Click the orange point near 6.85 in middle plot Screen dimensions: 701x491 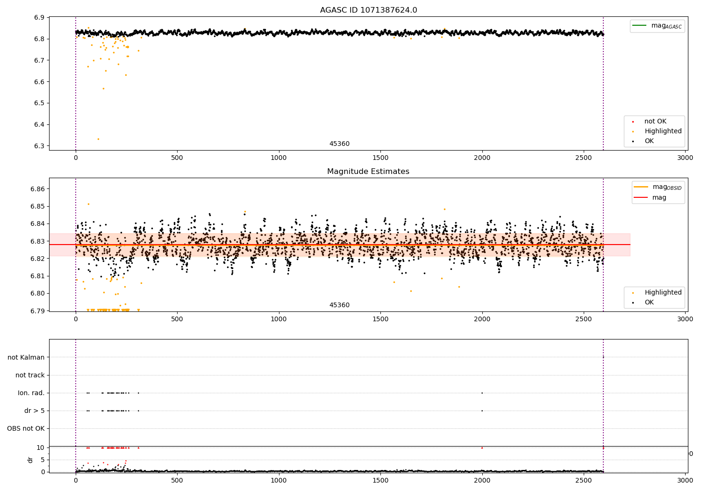[x=88, y=204]
